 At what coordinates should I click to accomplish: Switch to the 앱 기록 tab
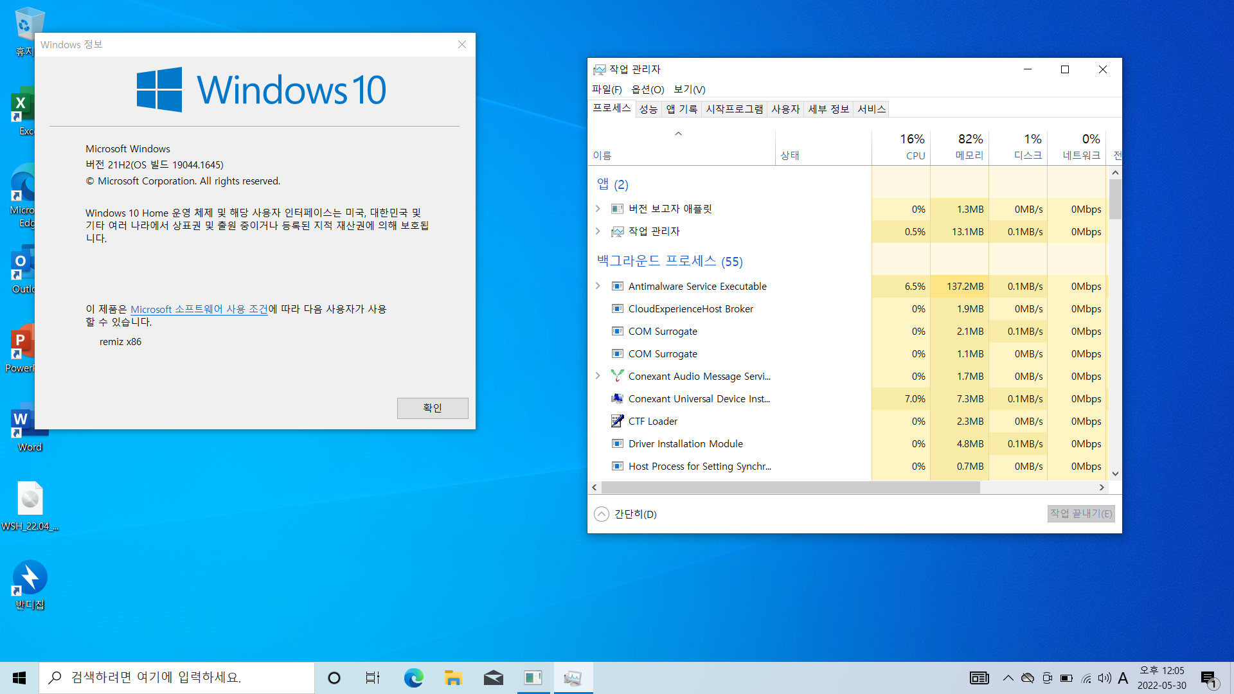tap(681, 109)
